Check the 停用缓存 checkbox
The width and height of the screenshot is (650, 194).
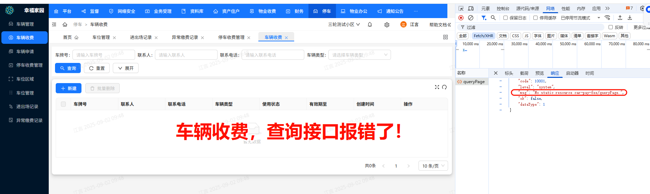click(535, 18)
